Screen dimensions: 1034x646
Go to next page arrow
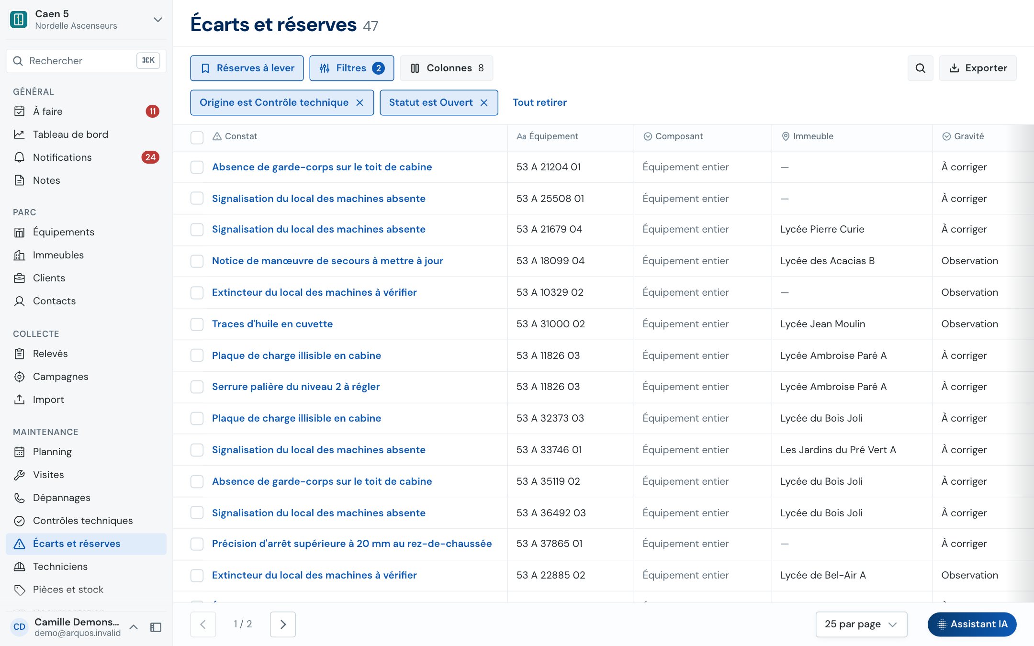pyautogui.click(x=283, y=624)
